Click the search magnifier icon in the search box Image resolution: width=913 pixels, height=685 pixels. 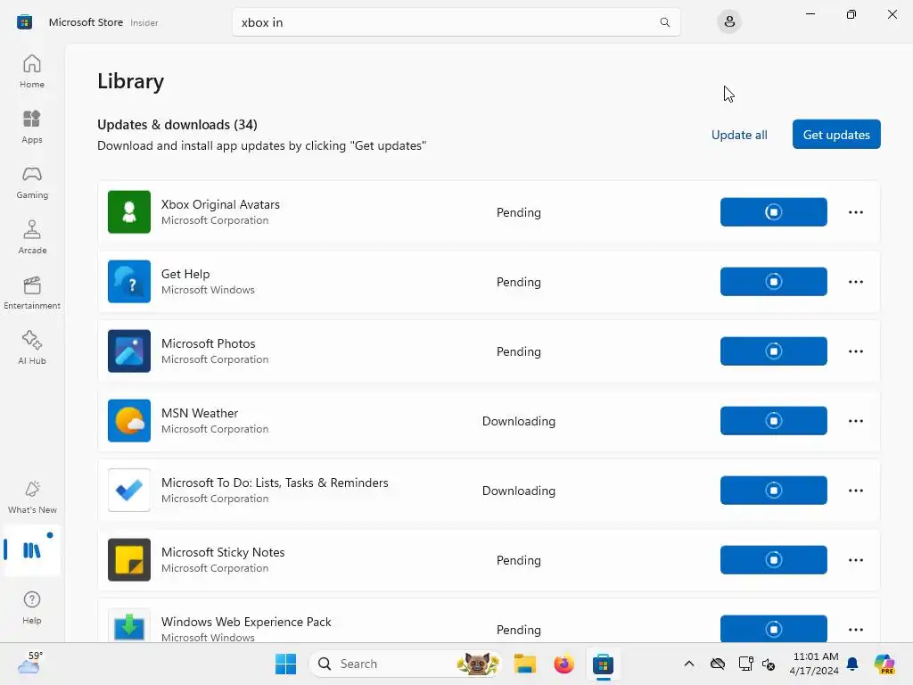tap(664, 22)
